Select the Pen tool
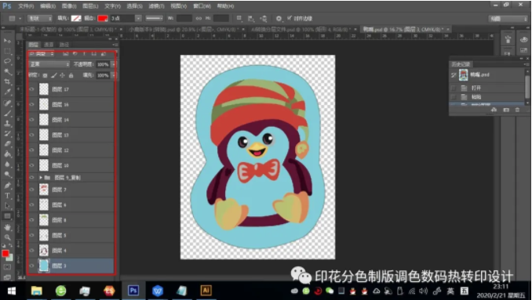This screenshot has width=532, height=300. click(x=7, y=186)
